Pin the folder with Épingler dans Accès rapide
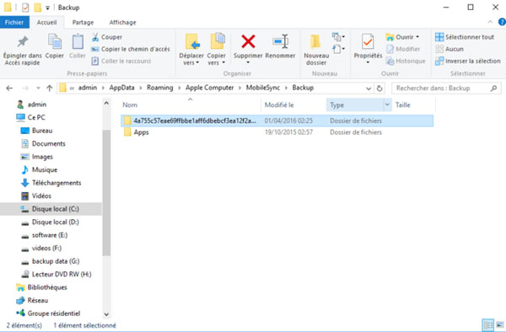The width and height of the screenshot is (506, 332). point(22,50)
